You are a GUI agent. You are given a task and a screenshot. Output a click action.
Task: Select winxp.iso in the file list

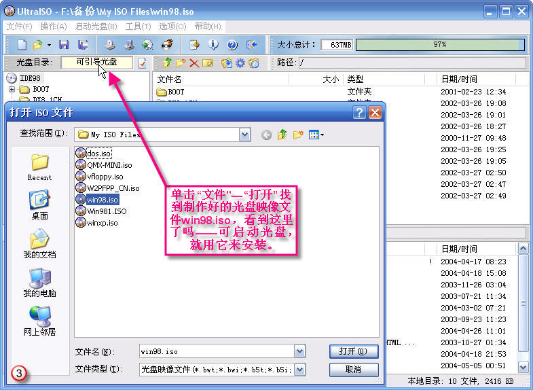96,223
